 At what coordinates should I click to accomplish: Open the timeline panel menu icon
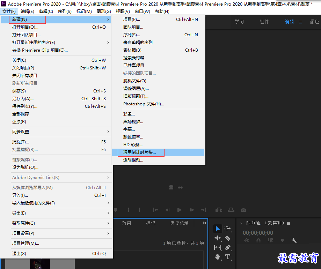(x=289, y=224)
